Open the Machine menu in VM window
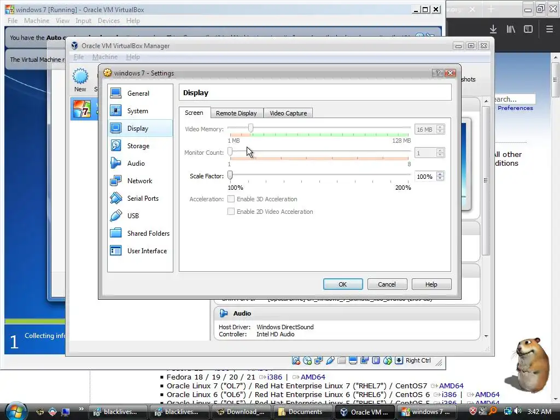Image resolution: width=560 pixels, height=420 pixels. [37, 21]
